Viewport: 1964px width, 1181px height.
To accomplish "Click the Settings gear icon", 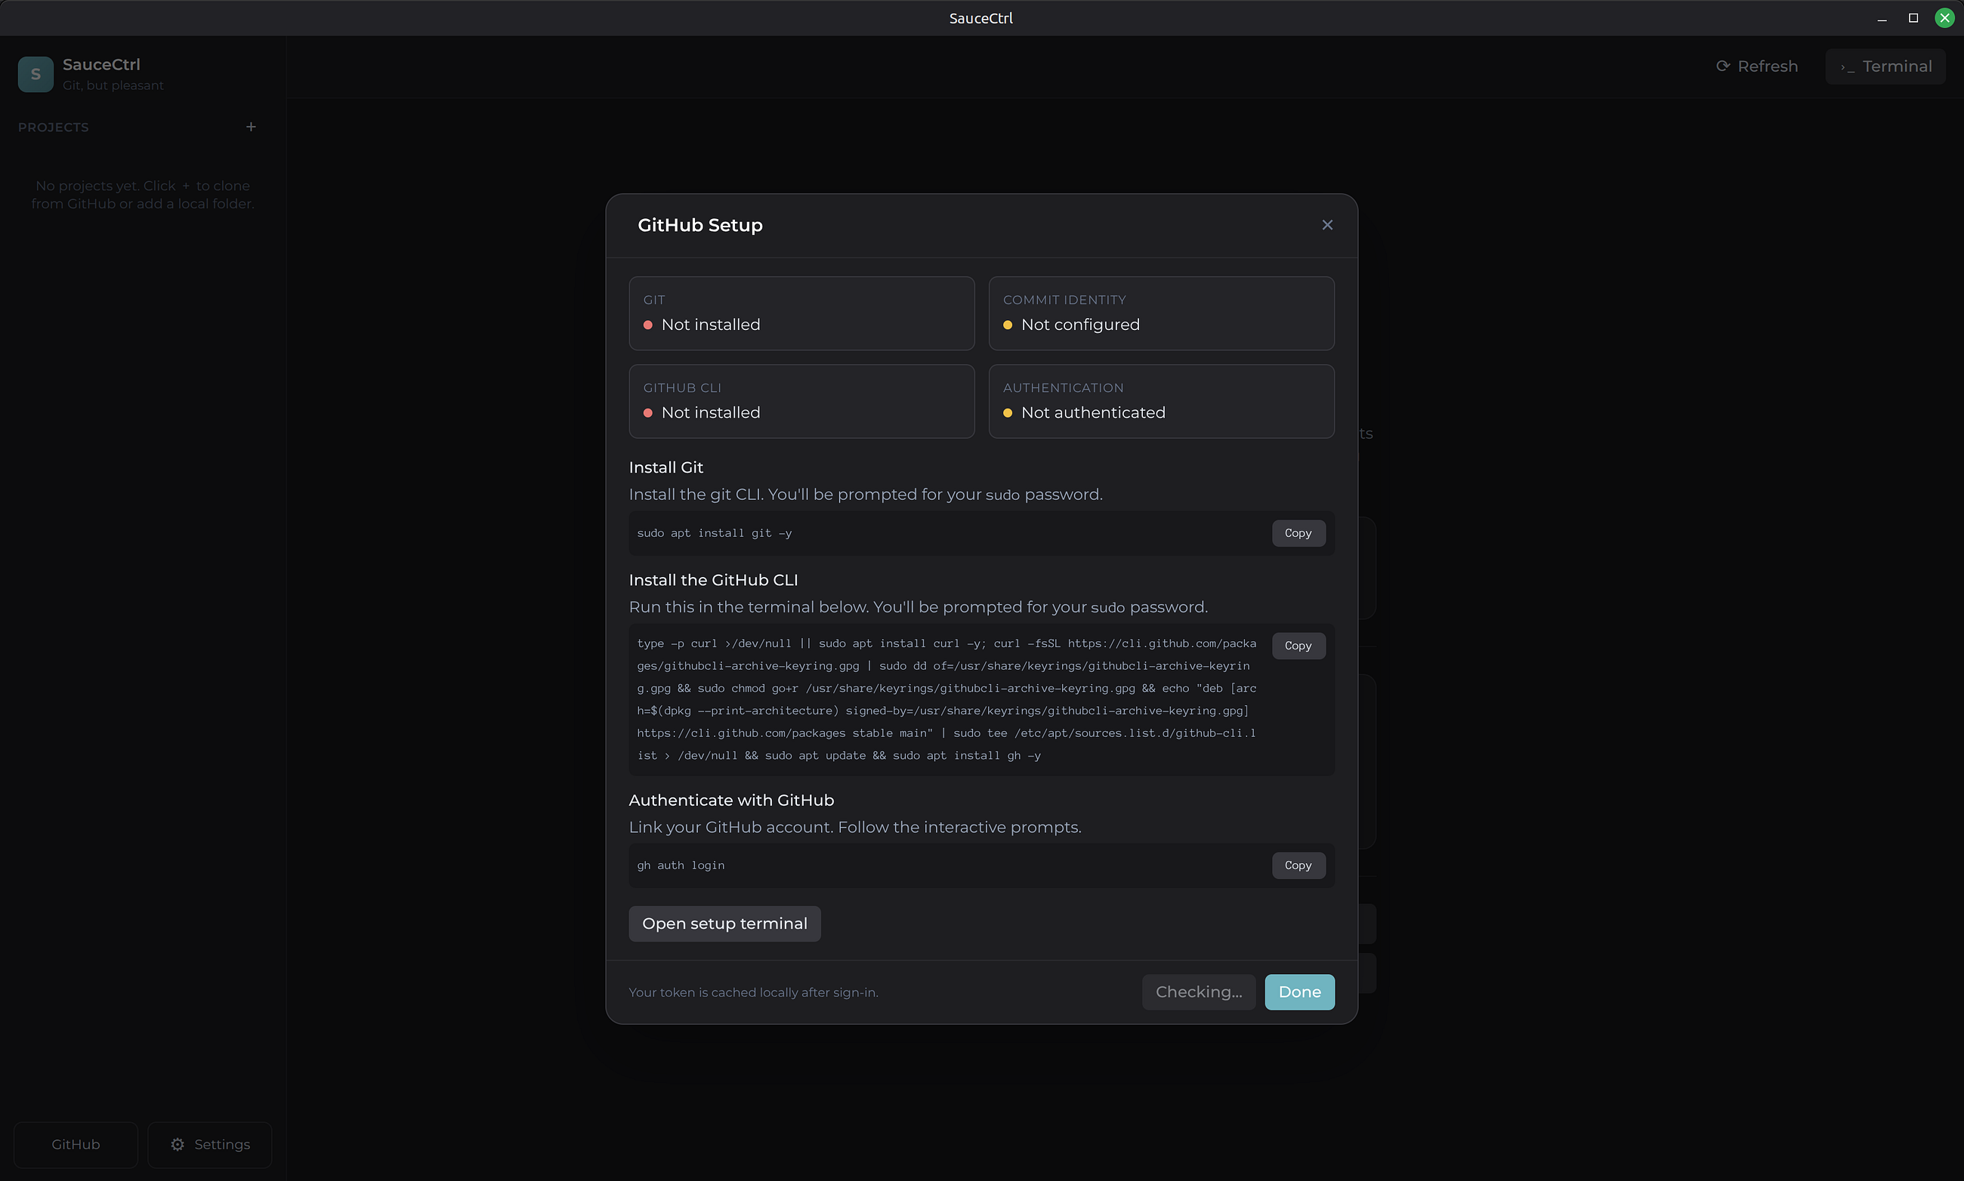I will tap(178, 1143).
